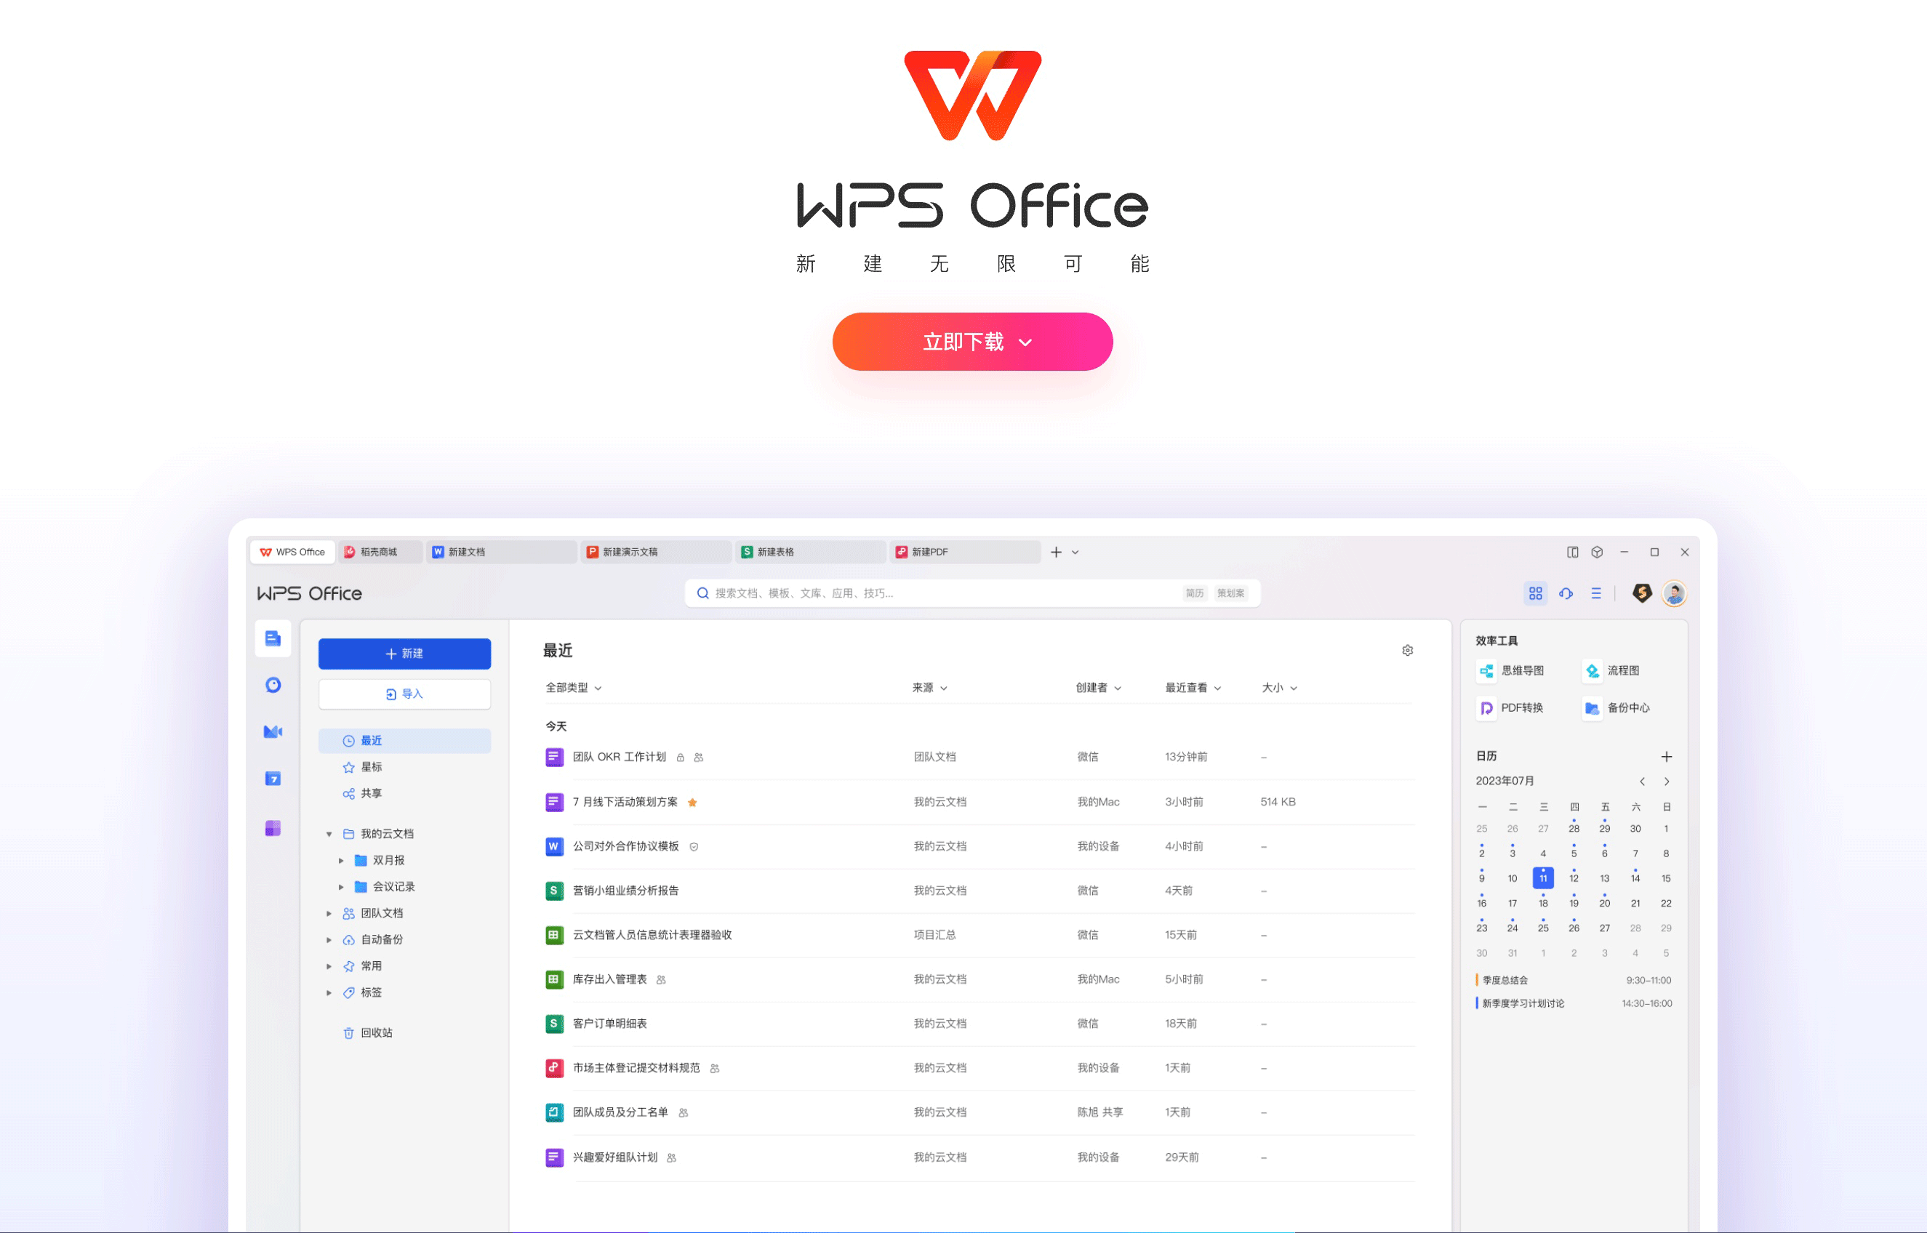Click the membership badge icon
Viewport: 1927px width, 1233px height.
(1642, 593)
